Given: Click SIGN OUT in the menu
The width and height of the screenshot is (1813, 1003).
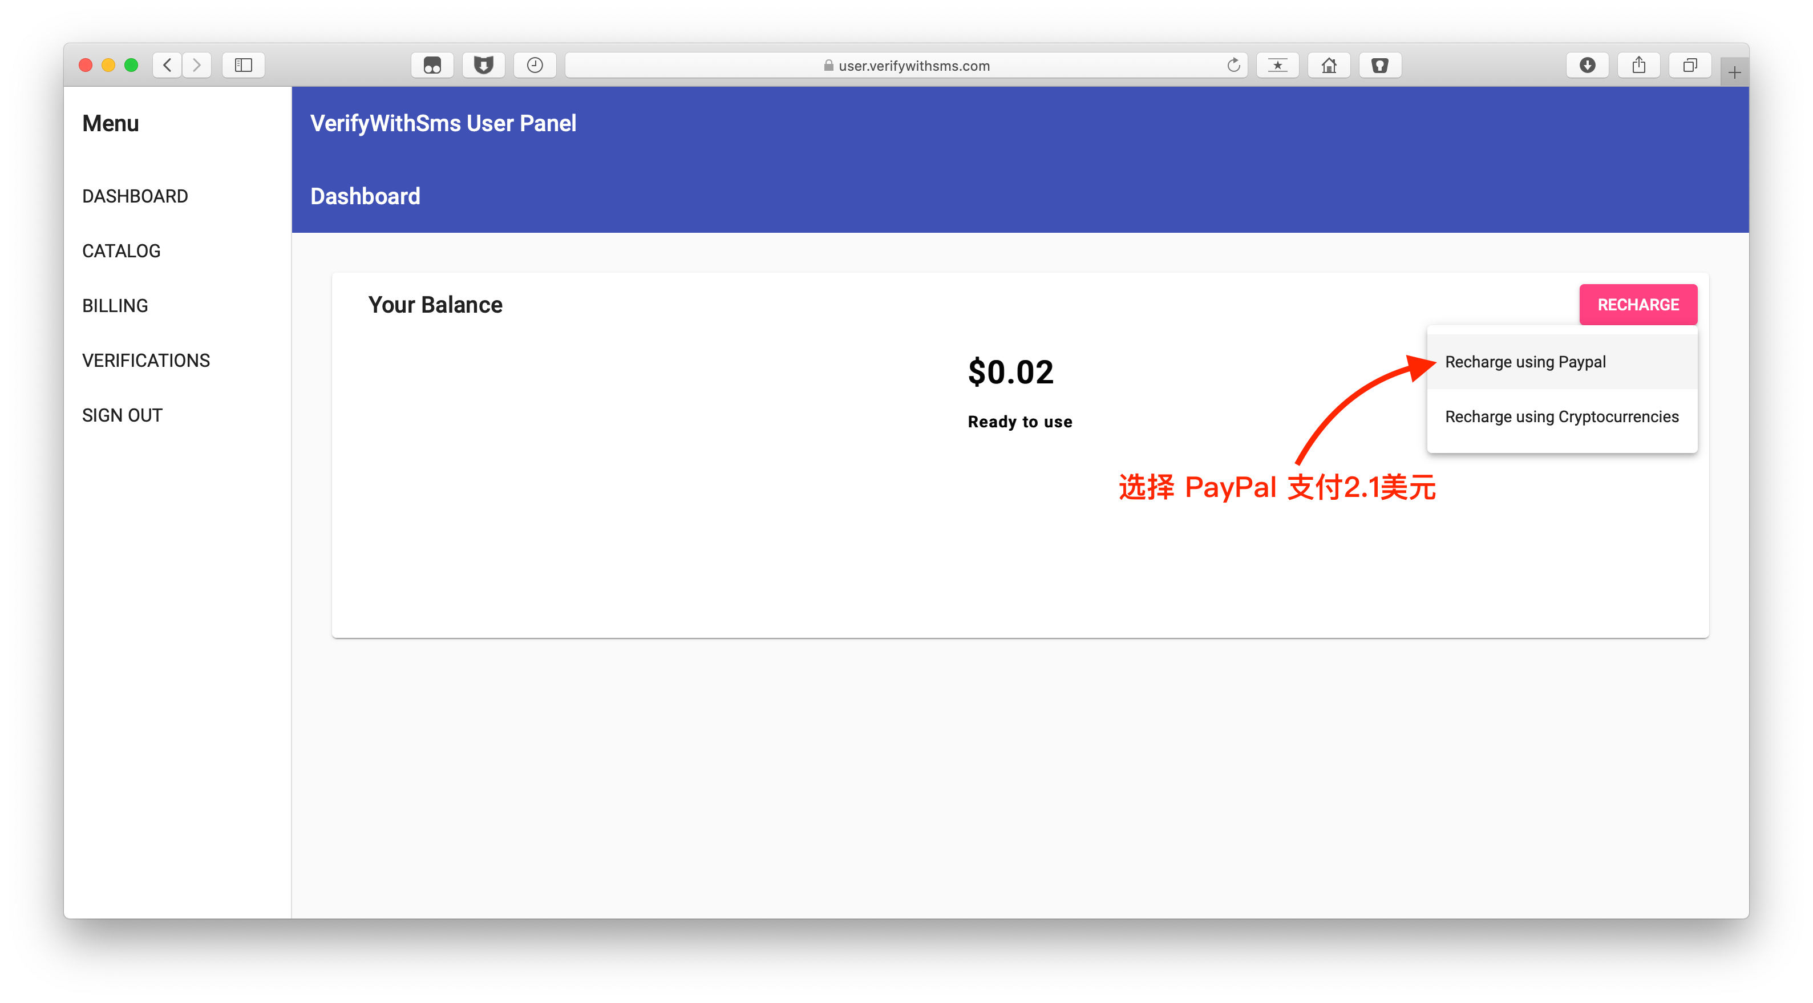Looking at the screenshot, I should coord(123,415).
